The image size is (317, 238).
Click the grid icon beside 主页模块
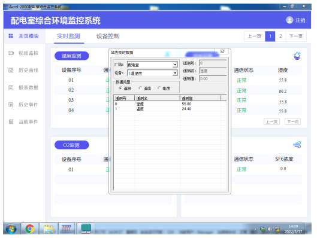[11, 36]
